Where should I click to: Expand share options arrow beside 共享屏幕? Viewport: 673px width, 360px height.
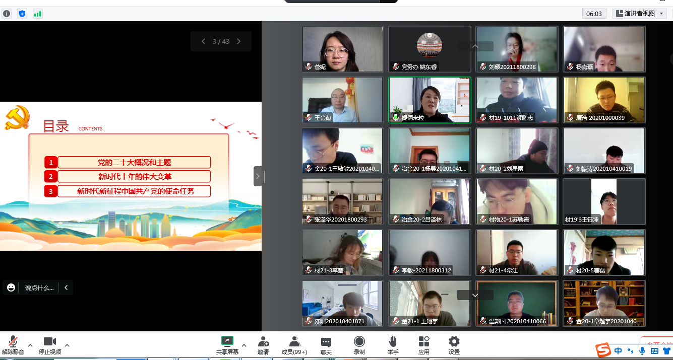(x=244, y=345)
